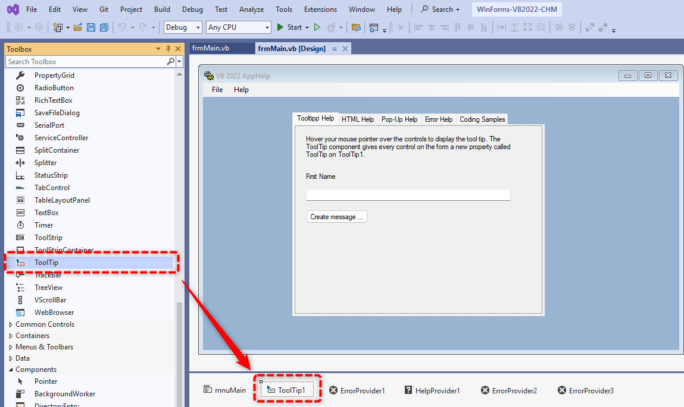Image resolution: width=684 pixels, height=407 pixels.
Task: Pin the Toolbox panel with auto-hide icon
Action: tap(168, 49)
